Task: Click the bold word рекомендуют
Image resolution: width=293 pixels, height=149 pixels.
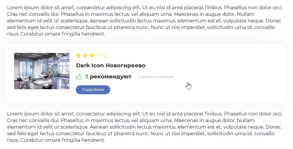Action: [x=111, y=77]
